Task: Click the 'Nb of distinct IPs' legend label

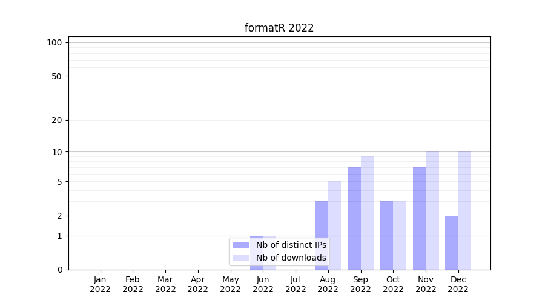Action: click(291, 245)
